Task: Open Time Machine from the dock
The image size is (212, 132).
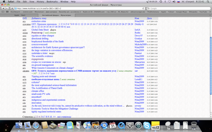Action: pos(138,125)
